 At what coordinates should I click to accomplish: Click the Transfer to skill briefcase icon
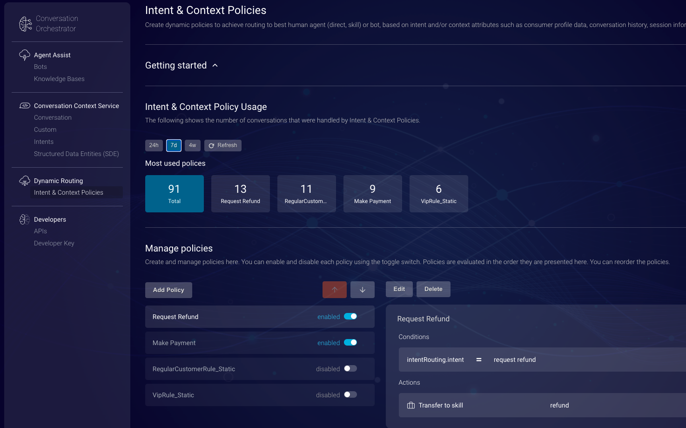tap(411, 405)
